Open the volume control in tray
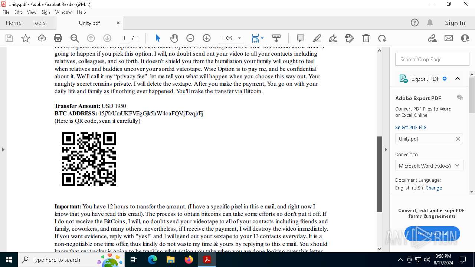This screenshot has width=475, height=267. (427, 260)
